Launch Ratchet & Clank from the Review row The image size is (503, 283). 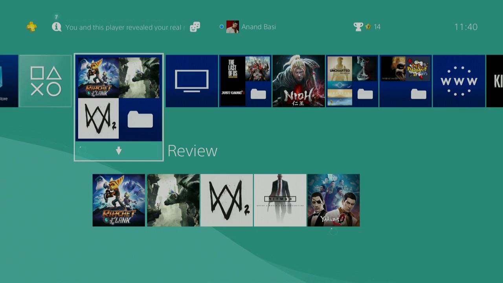click(119, 200)
